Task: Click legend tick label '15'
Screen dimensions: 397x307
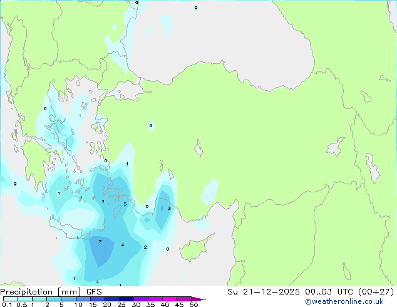Action: pos(93,304)
